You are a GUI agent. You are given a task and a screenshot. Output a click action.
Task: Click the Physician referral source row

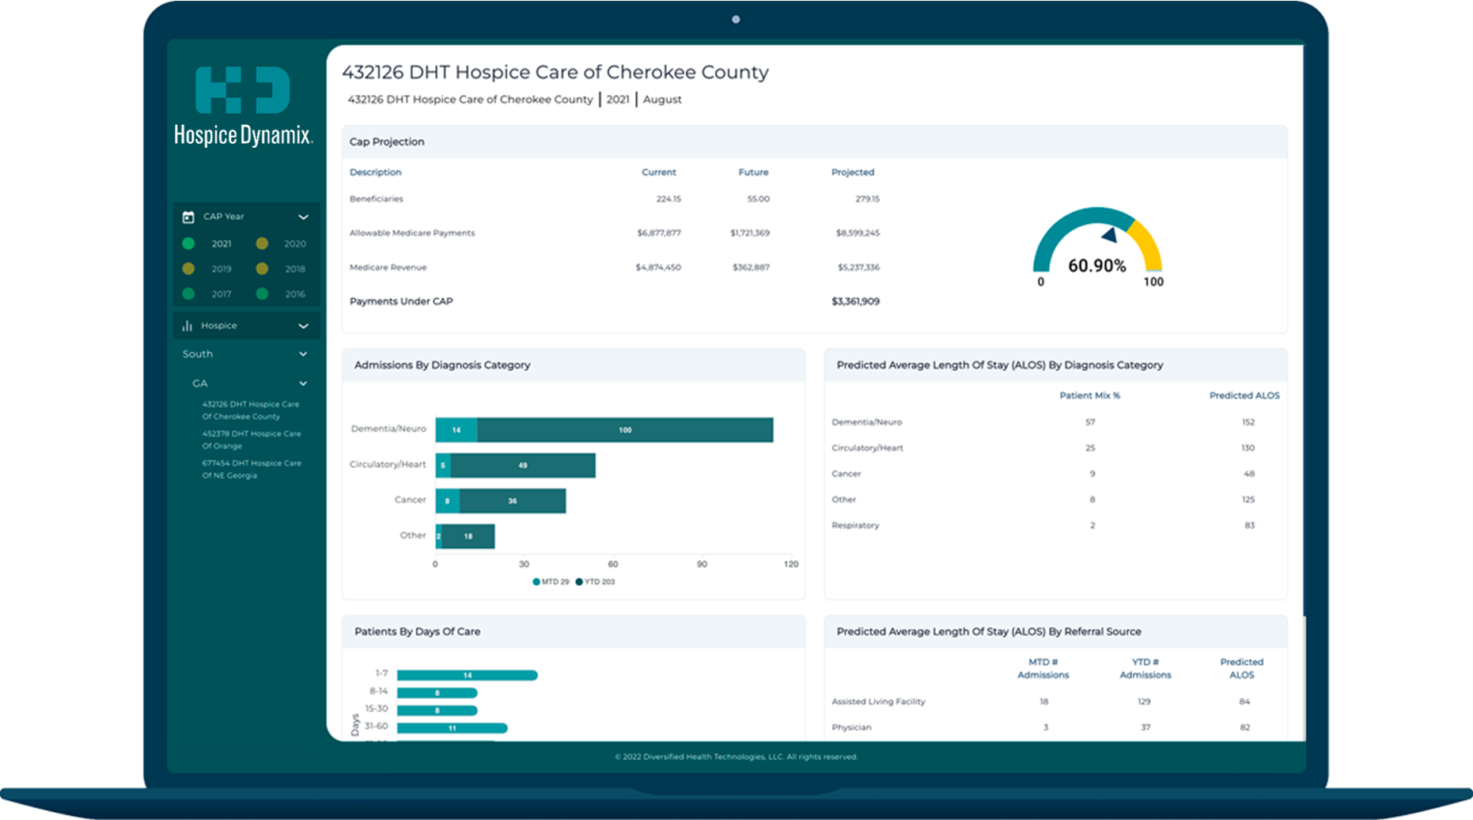click(1055, 727)
